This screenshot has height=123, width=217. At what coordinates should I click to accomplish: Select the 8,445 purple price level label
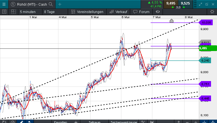[205, 98]
